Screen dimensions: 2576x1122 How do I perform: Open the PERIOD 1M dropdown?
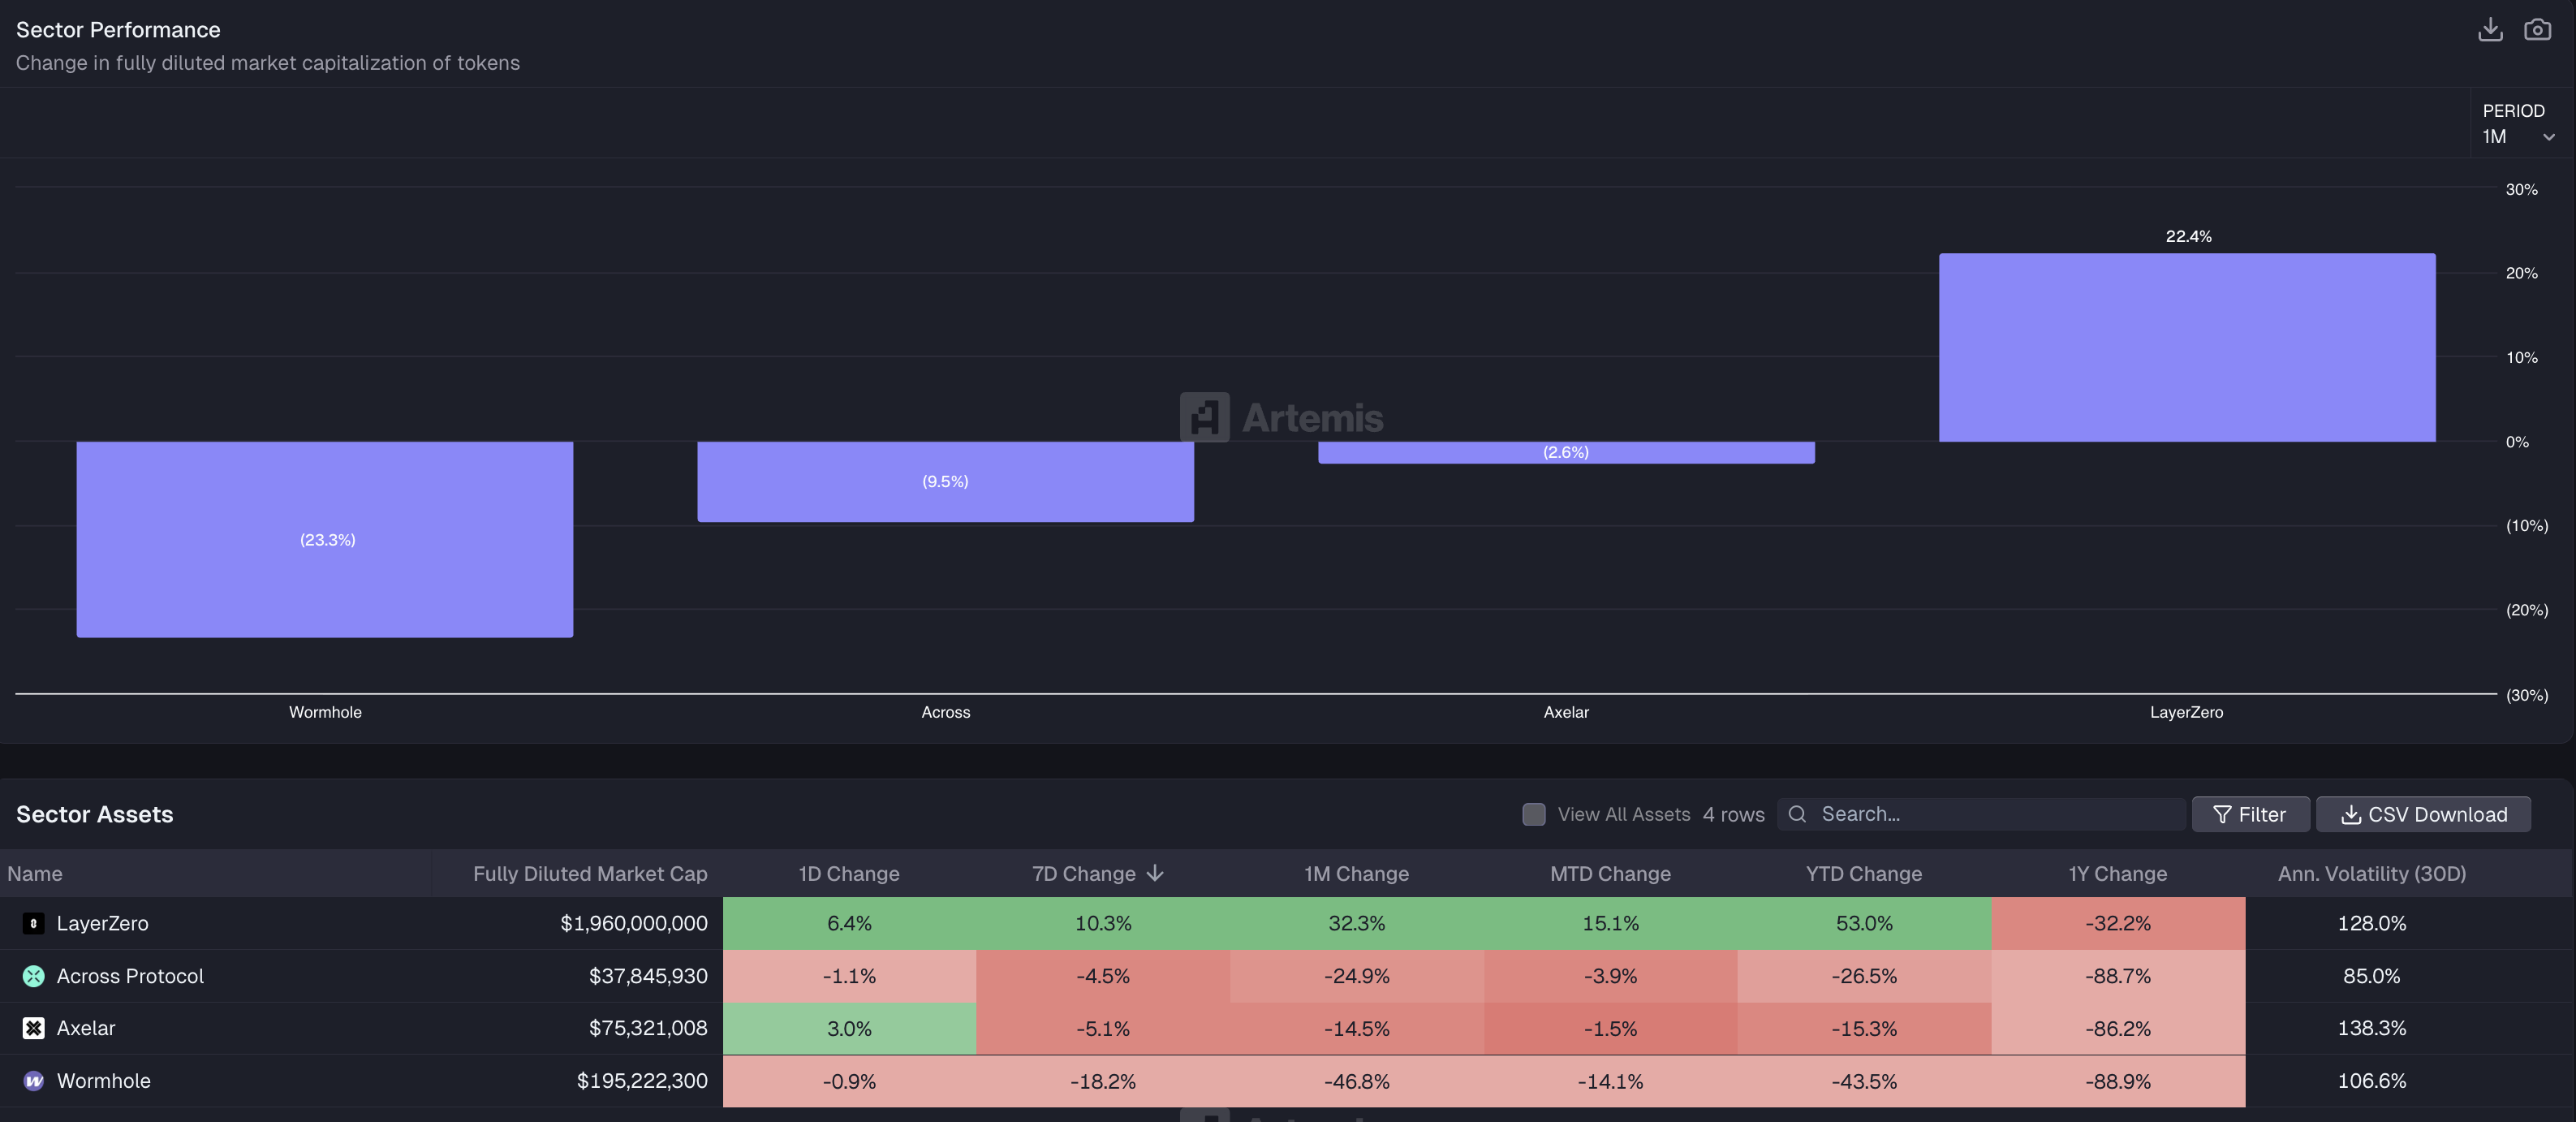[x=2510, y=136]
